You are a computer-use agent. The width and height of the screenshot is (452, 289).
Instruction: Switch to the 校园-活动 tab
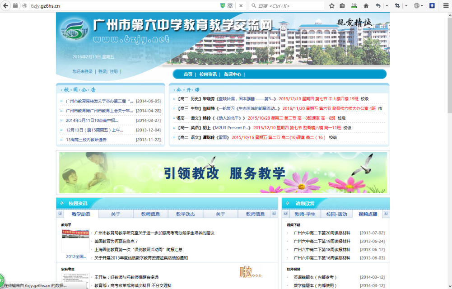[336, 214]
